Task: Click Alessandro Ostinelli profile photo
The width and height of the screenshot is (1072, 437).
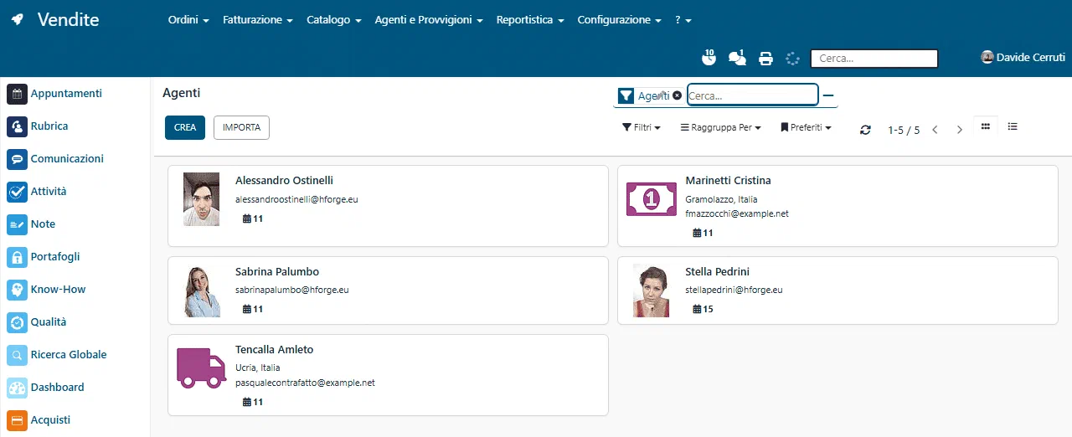Action: pos(201,199)
